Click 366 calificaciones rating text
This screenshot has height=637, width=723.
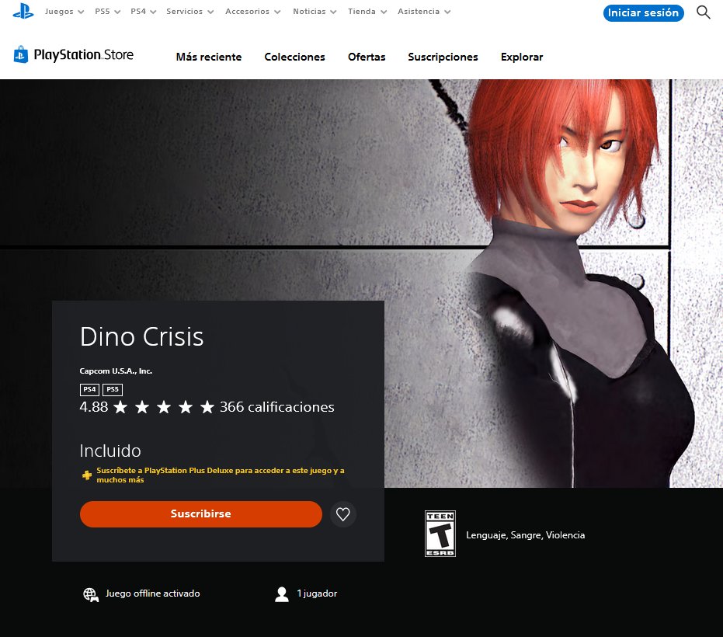pyautogui.click(x=276, y=407)
